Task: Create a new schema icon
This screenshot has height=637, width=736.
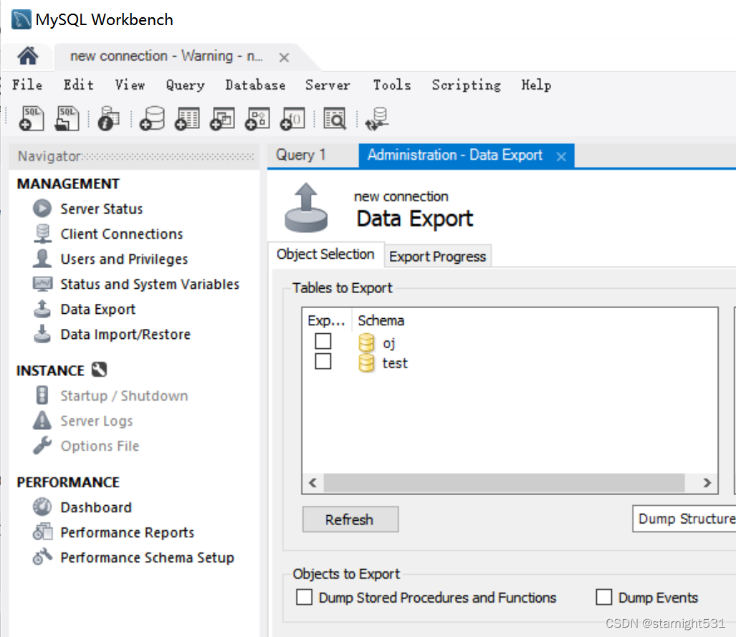Action: [x=152, y=118]
